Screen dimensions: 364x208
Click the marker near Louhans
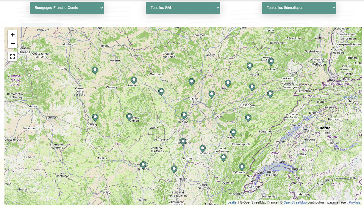[x=203, y=148]
